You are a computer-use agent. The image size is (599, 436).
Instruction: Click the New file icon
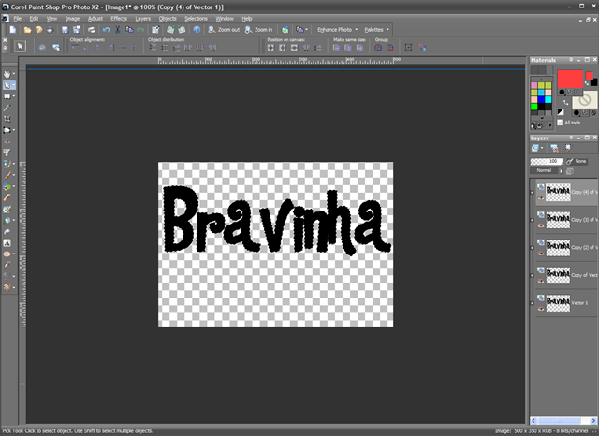coord(13,29)
